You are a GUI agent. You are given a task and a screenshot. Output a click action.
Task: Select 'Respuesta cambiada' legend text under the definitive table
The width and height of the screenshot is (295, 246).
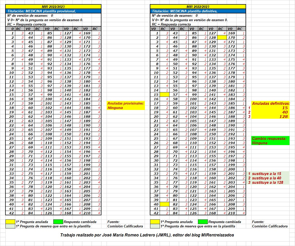225,222
